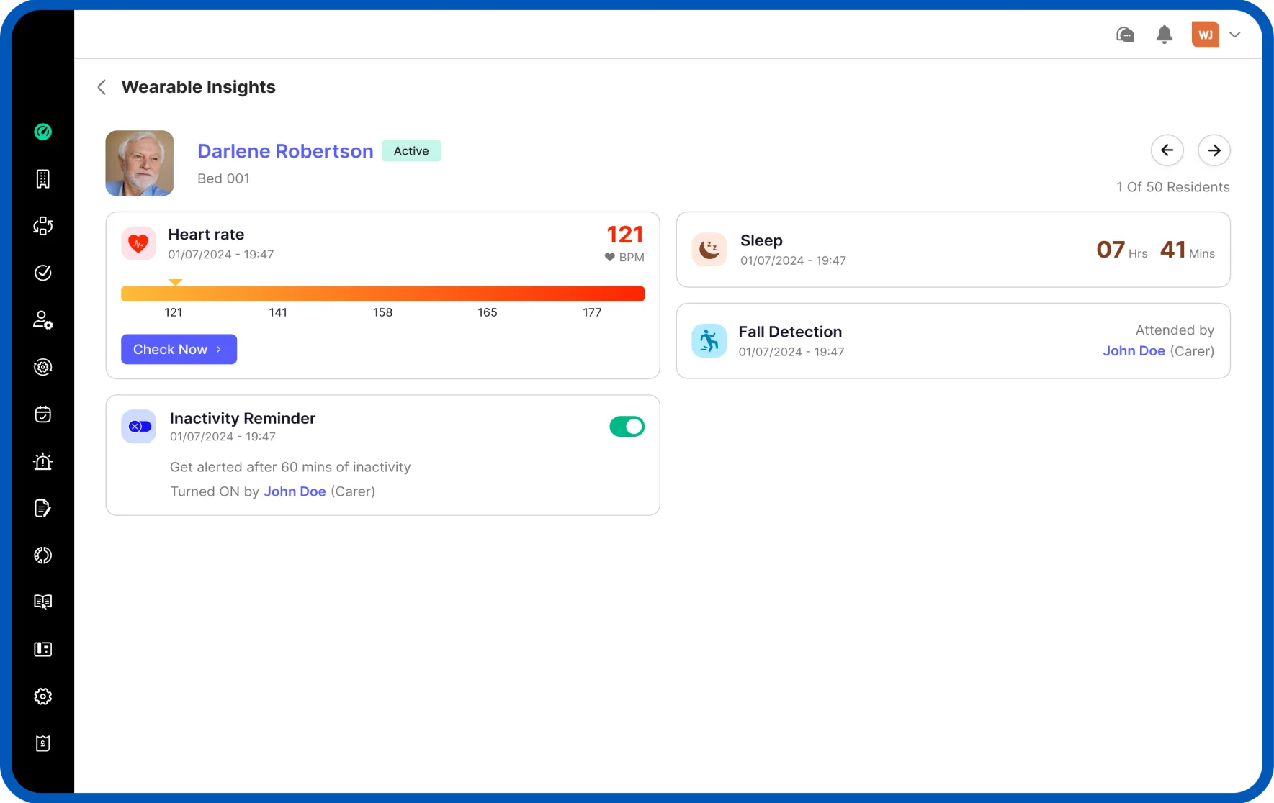1274x803 pixels.
Task: Open John Doe link in Inactivity Reminder
Action: [295, 491]
